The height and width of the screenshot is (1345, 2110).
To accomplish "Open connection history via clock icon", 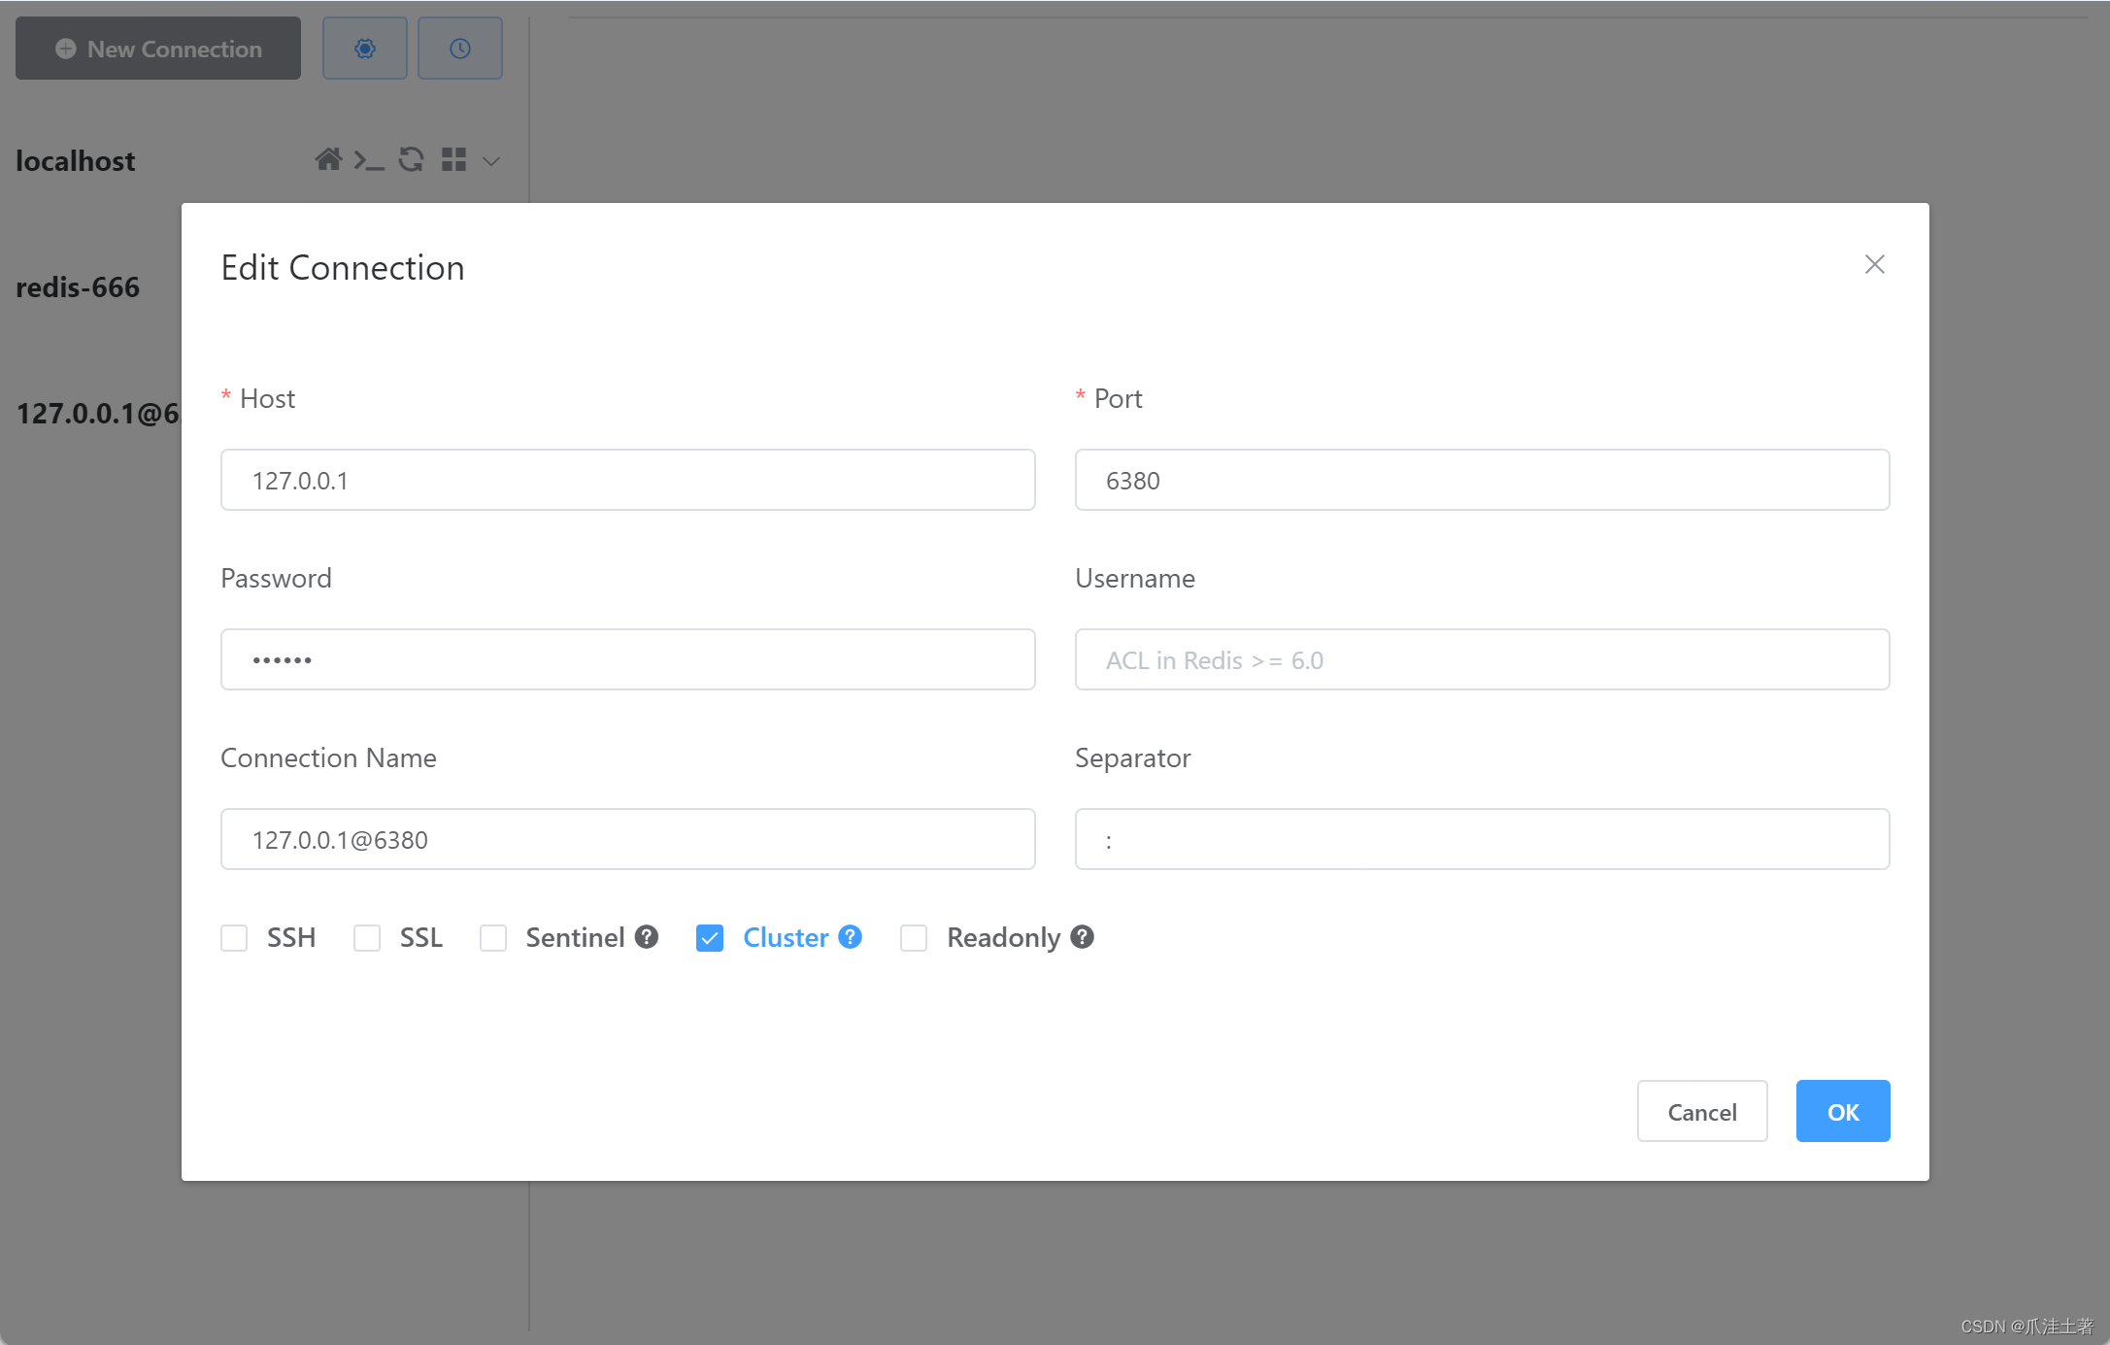I will click(459, 48).
